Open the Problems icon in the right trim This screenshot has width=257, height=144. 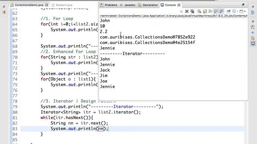coord(253,27)
